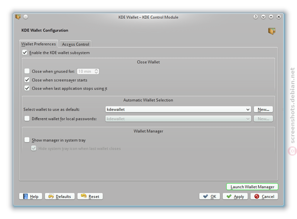Toggle Hide system tray icon when last wallet closes
The height and width of the screenshot is (219, 297).
pos(34,148)
